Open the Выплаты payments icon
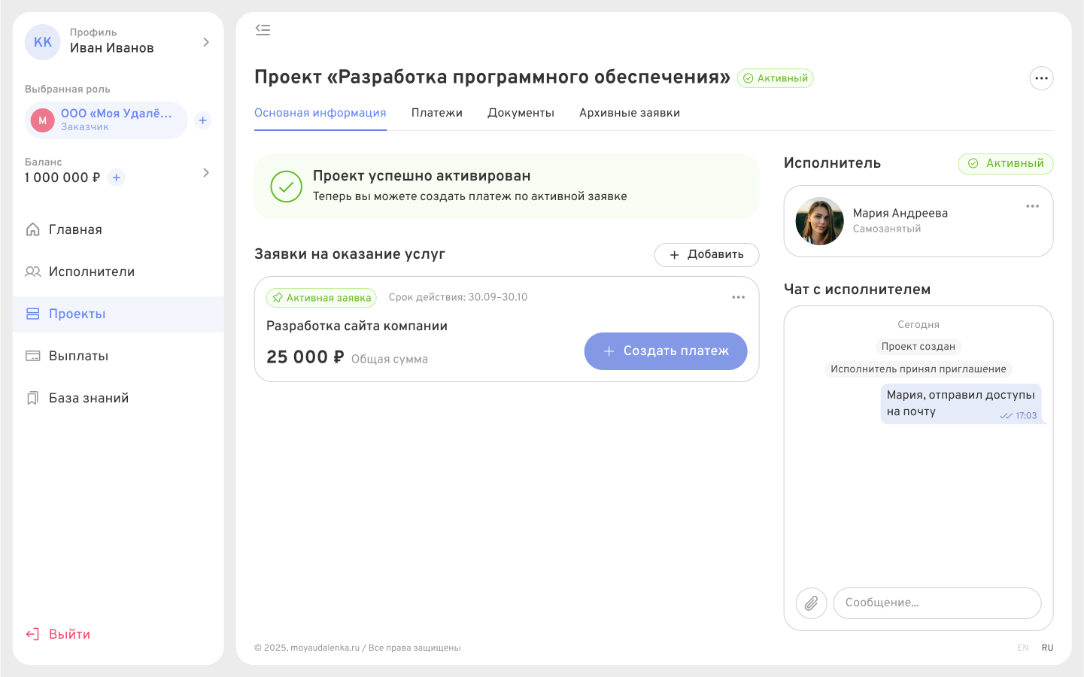 33,356
